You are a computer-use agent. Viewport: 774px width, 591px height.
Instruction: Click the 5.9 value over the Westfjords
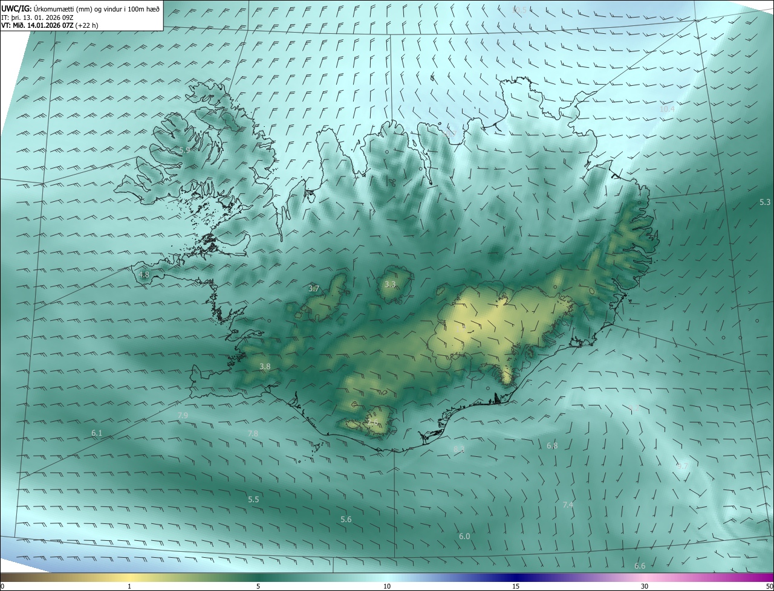tap(184, 150)
